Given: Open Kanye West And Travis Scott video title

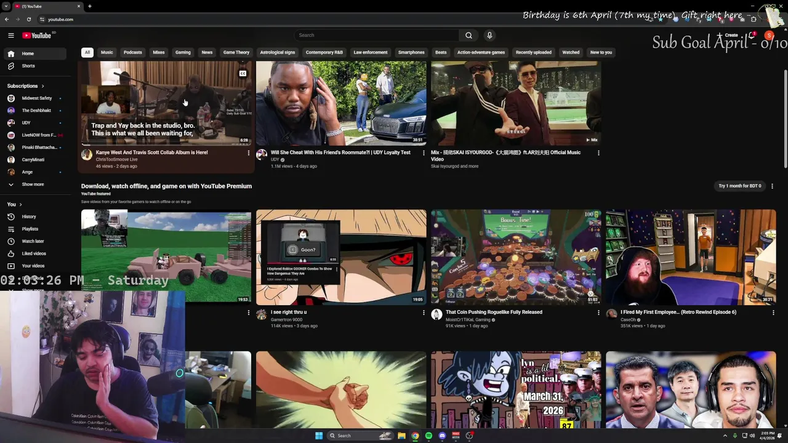Looking at the screenshot, I should click(x=152, y=153).
